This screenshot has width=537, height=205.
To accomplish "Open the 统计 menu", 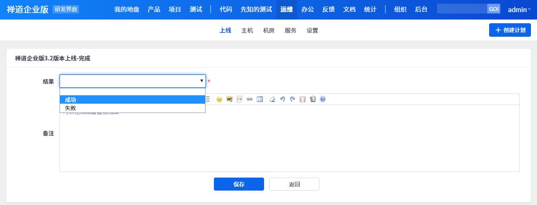I will 370,10.
